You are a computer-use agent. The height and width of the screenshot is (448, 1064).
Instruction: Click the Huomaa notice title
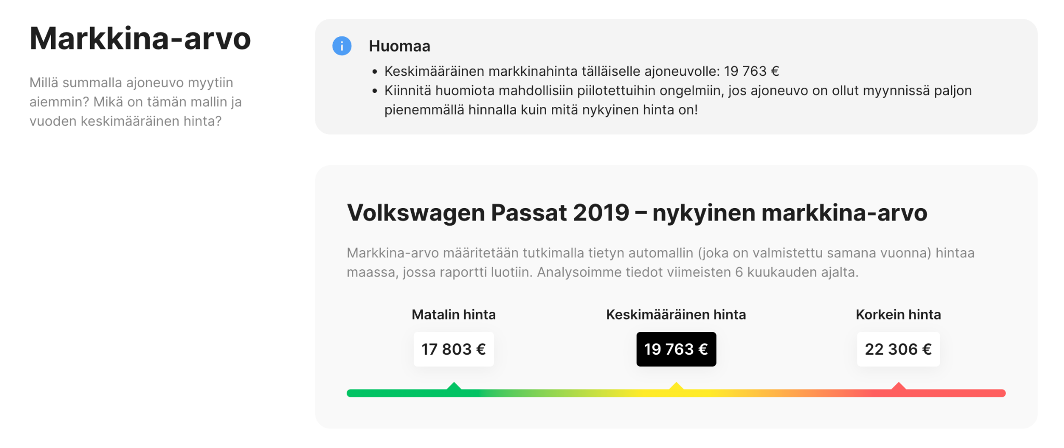pos(399,46)
